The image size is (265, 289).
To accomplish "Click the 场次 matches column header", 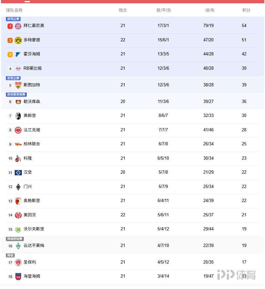I will click(x=123, y=10).
